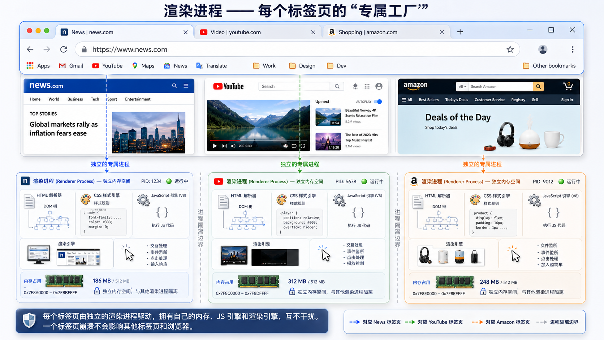Click the Amazon Sign in link
The width and height of the screenshot is (604, 340).
click(567, 100)
